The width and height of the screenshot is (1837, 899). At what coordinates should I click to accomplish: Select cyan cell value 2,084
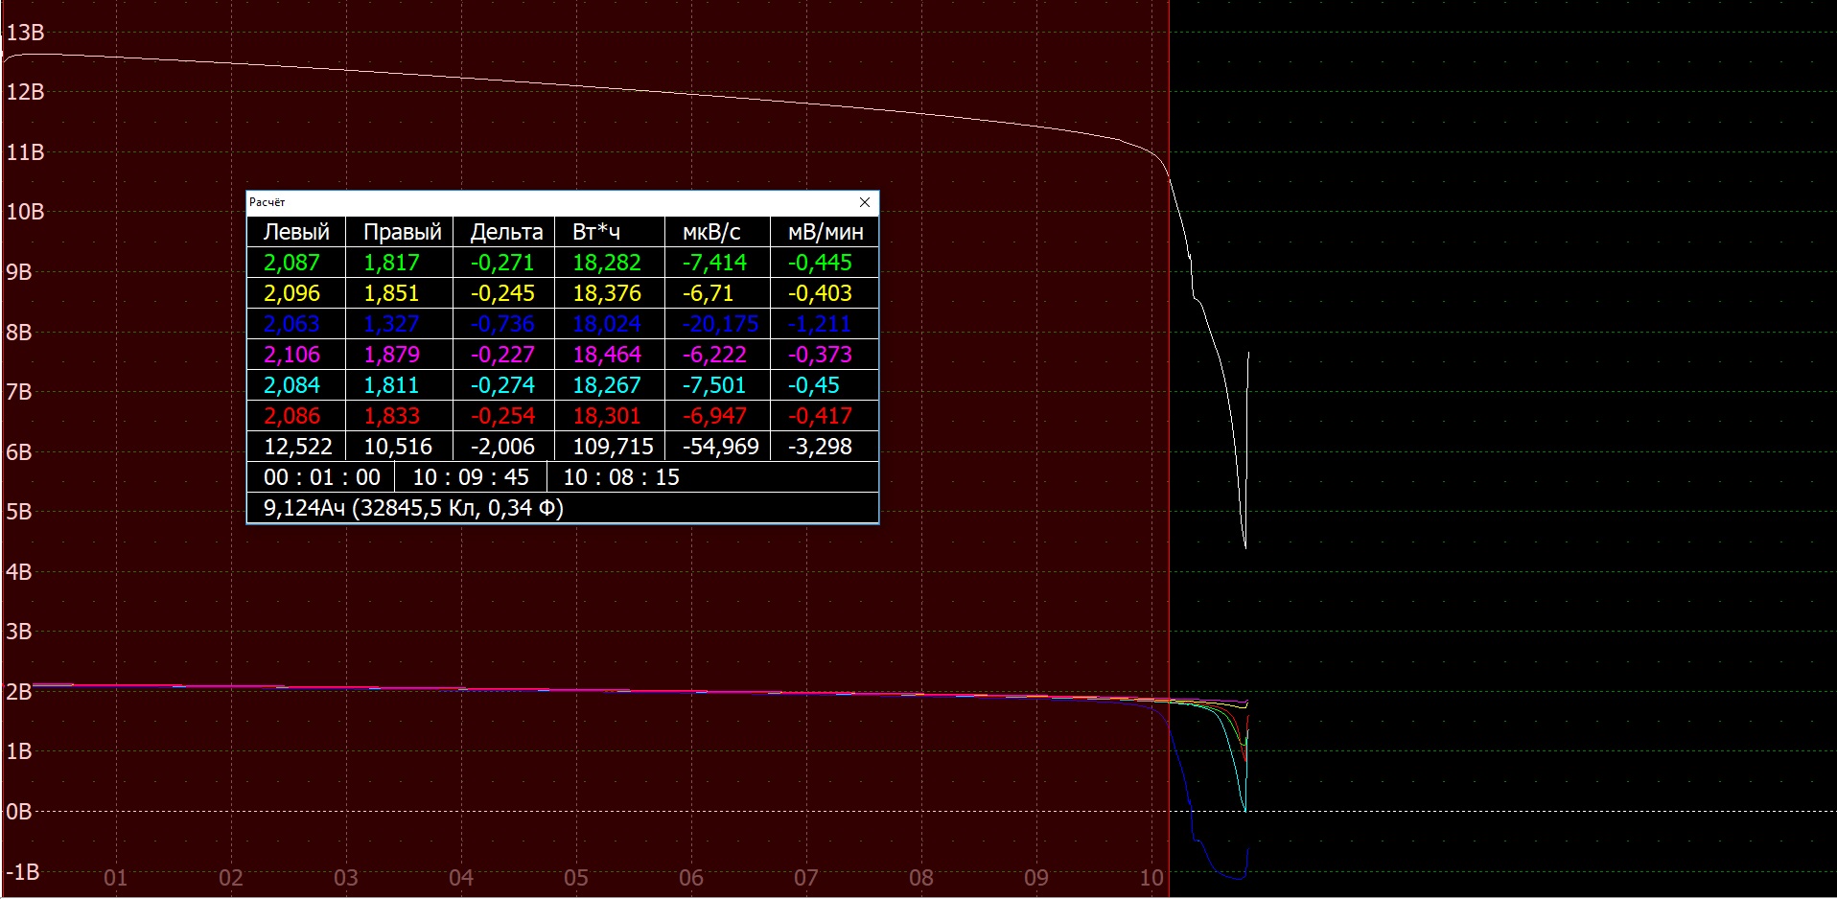pos(291,385)
